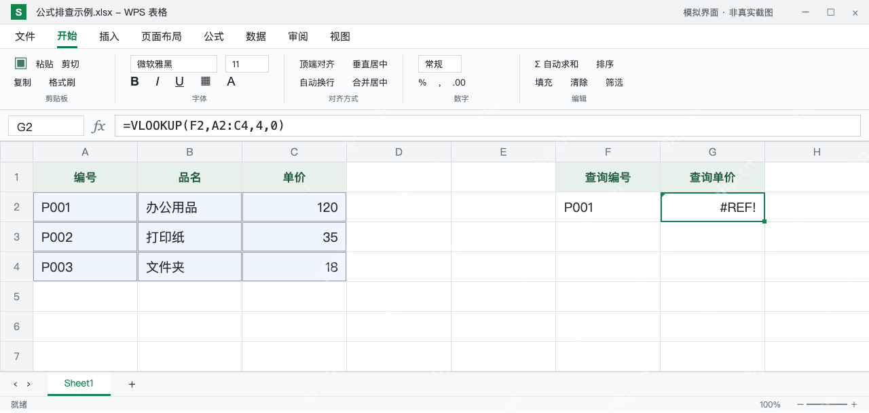Open the 文件 menu

tap(25, 37)
